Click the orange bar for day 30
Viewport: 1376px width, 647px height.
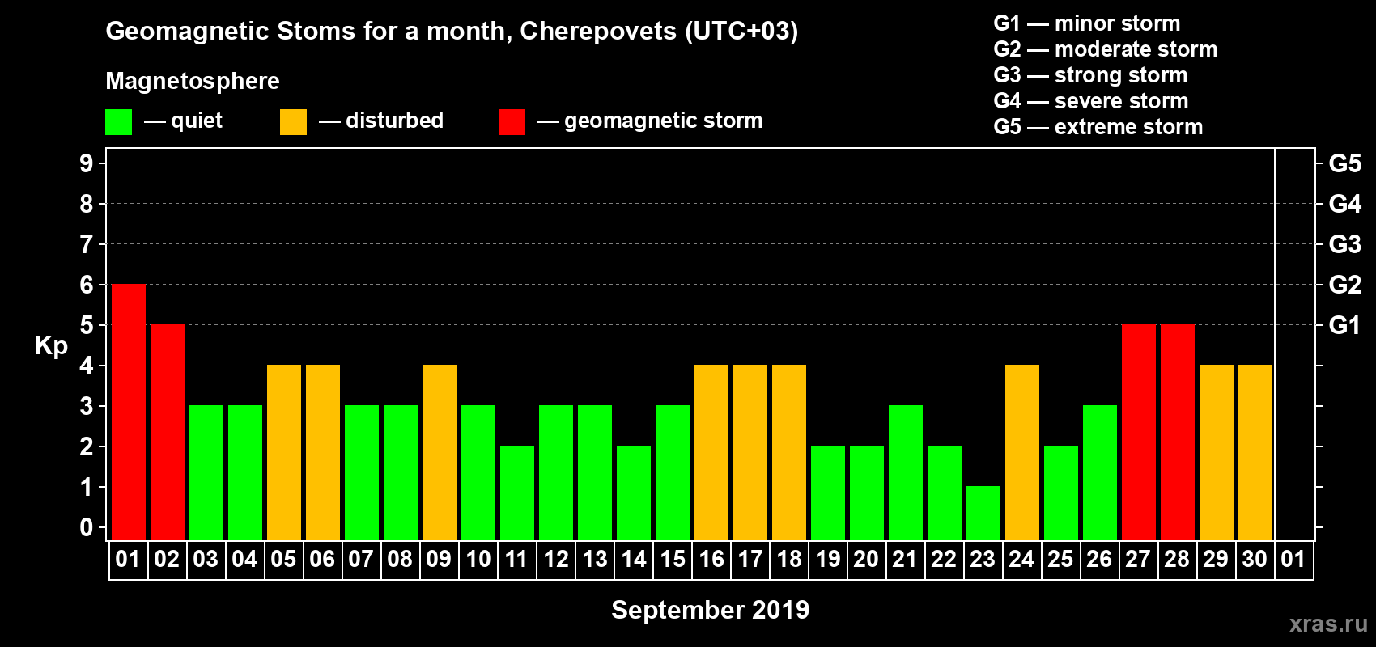[x=1255, y=452]
